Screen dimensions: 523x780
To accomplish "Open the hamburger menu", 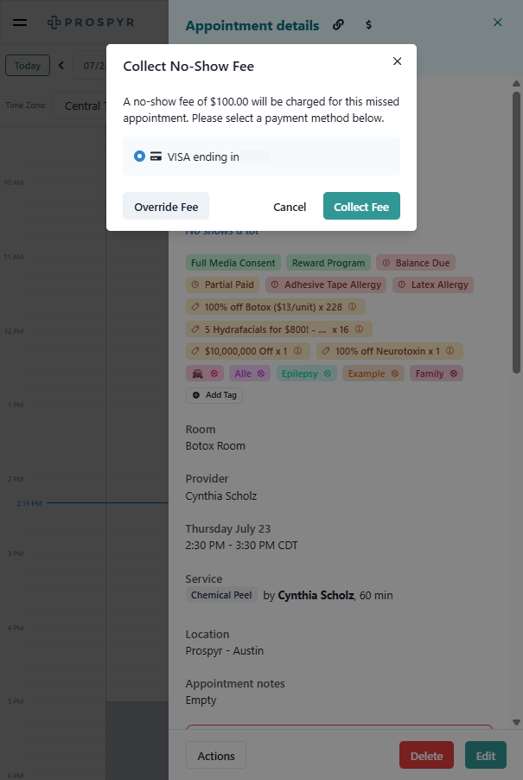I will [x=20, y=22].
